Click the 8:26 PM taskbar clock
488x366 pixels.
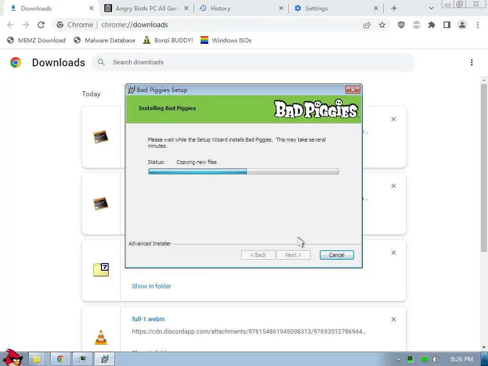coord(462,359)
